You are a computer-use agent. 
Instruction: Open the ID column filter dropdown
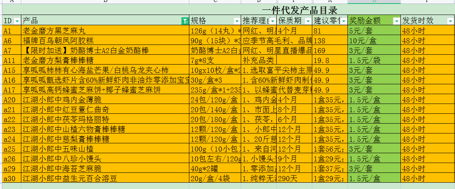17,21
